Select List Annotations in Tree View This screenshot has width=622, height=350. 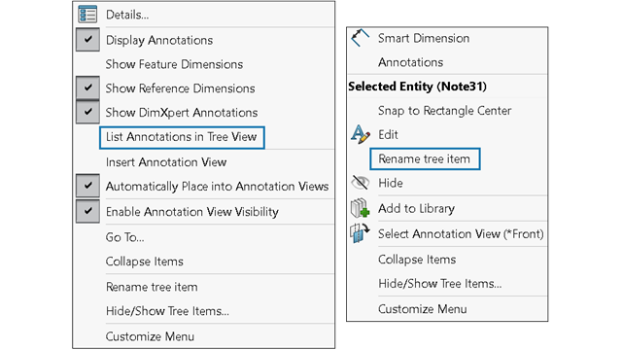[182, 137]
